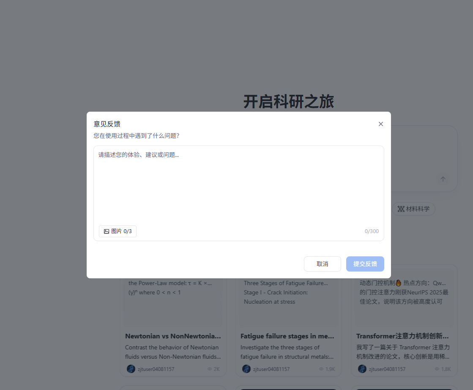Screen dimensions: 473x390
Task: Click the 0/300 character counter
Action: point(372,231)
